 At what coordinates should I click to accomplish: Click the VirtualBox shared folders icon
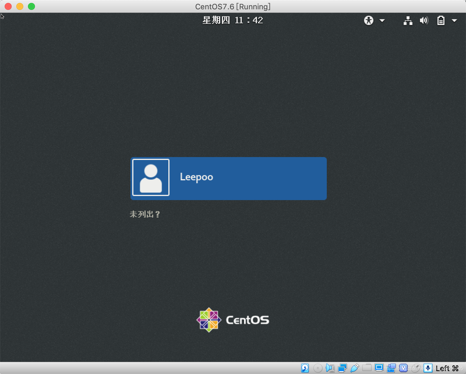[367, 368]
